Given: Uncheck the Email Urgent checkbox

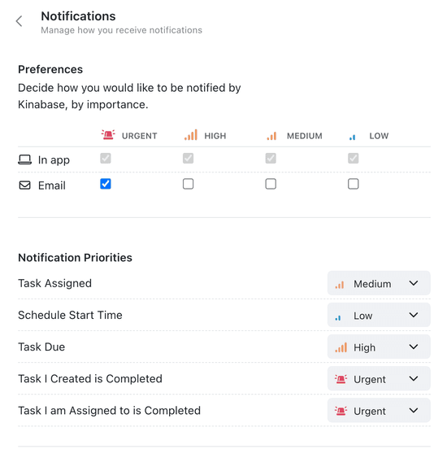Looking at the screenshot, I should tap(106, 184).
